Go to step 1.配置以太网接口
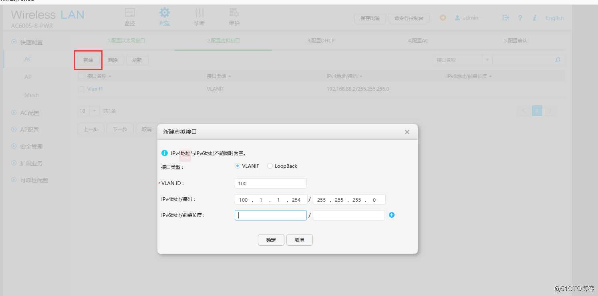 coord(126,41)
